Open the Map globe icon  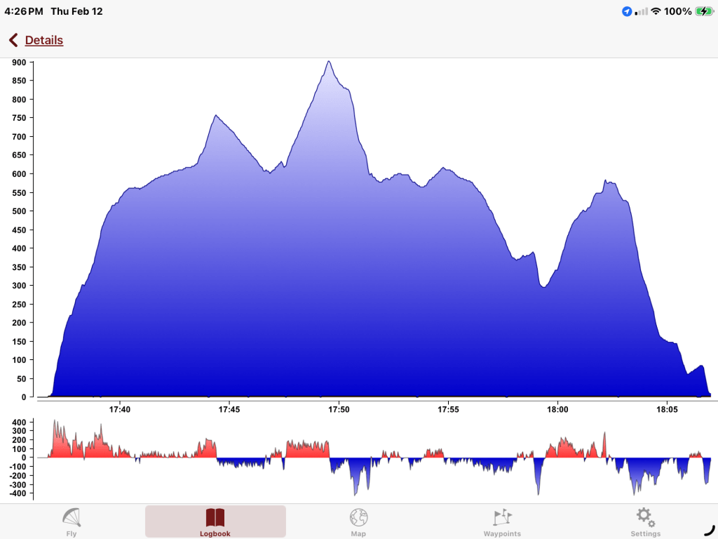click(x=358, y=518)
